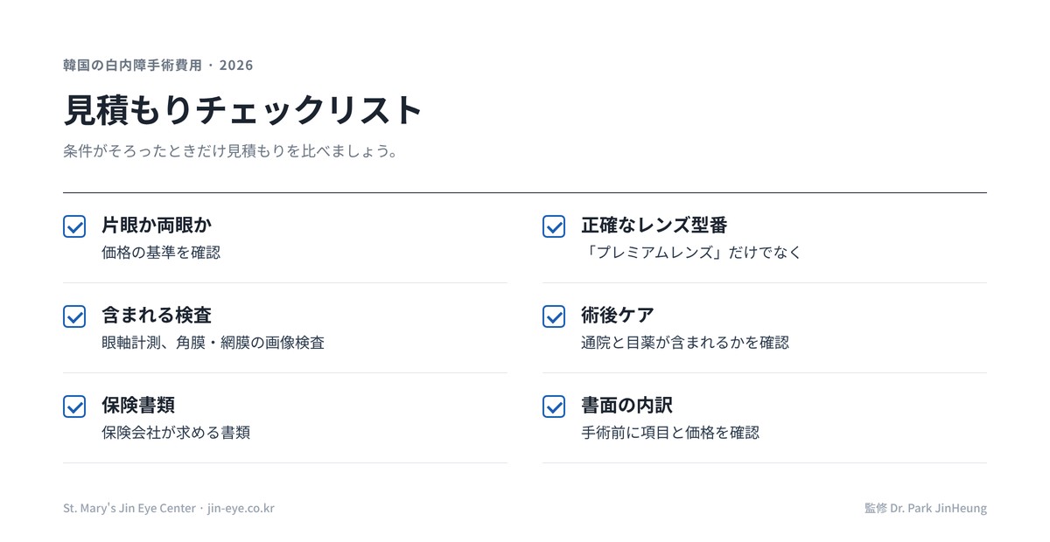1050x542 pixels.
Task: Click the 書面の内訳 item title
Action: [x=627, y=405]
